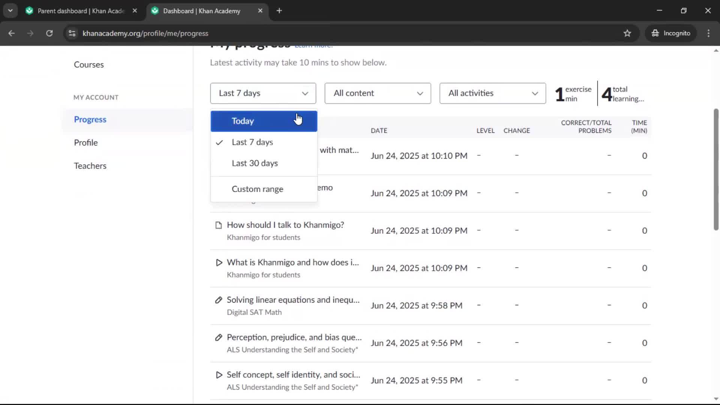Restore down the browser window
This screenshot has height=405, width=720.
point(684,10)
